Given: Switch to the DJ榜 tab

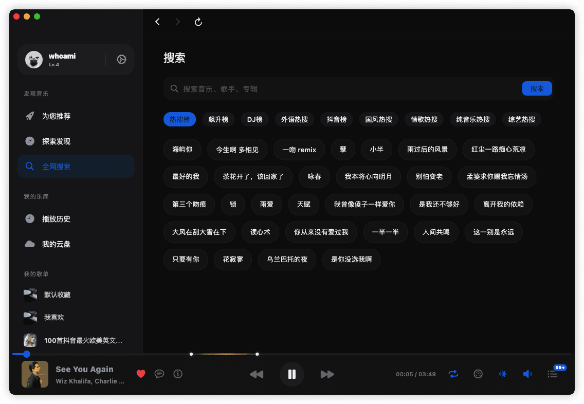Looking at the screenshot, I should 255,119.
